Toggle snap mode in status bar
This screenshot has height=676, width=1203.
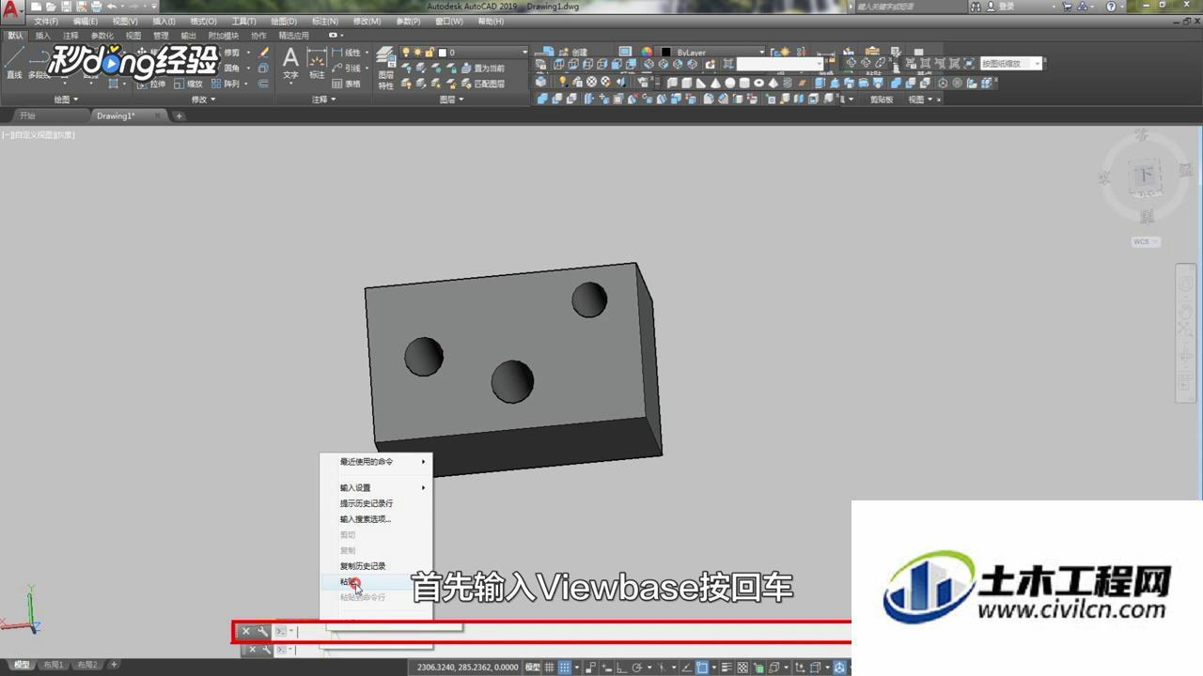click(x=565, y=668)
